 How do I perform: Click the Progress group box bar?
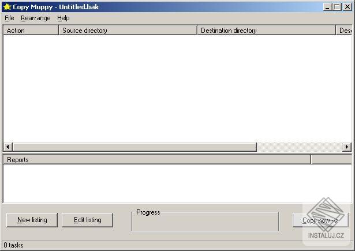(205, 222)
